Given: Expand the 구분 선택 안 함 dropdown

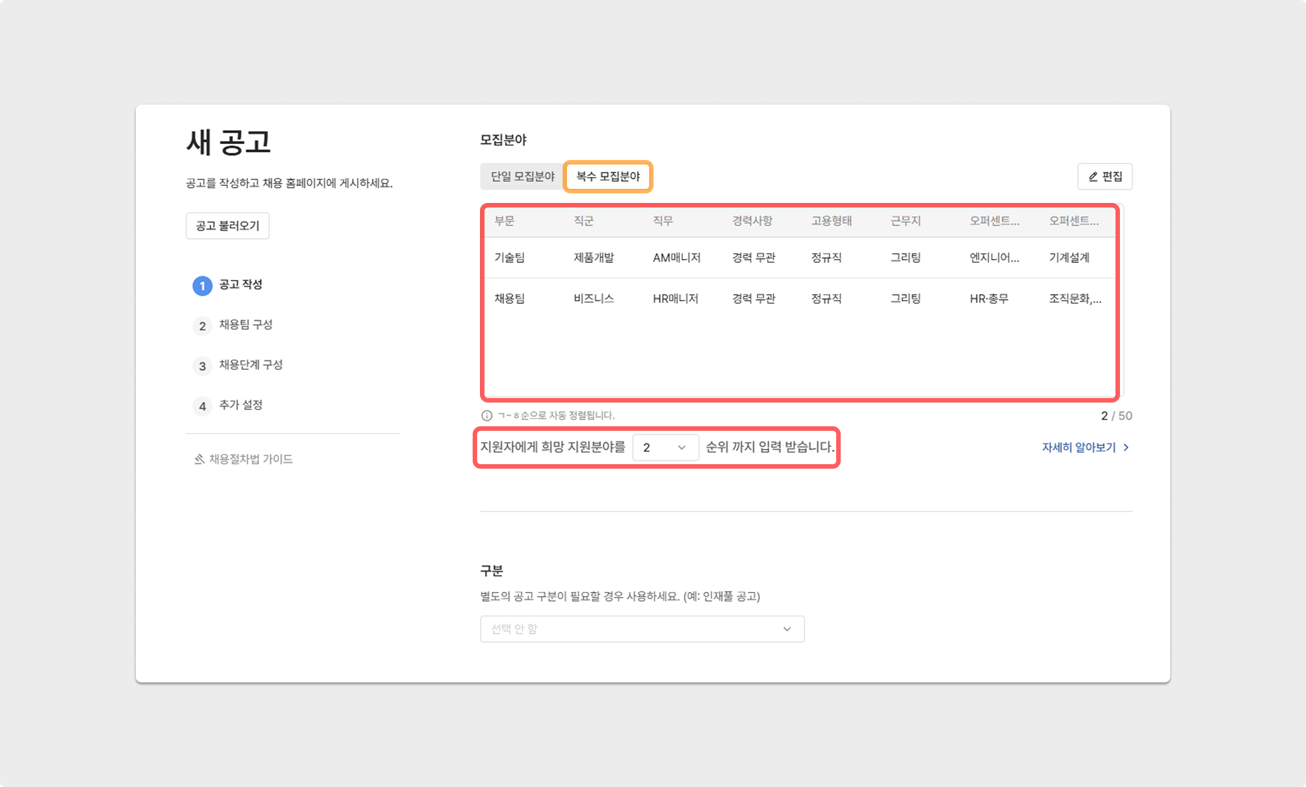Looking at the screenshot, I should [x=642, y=629].
